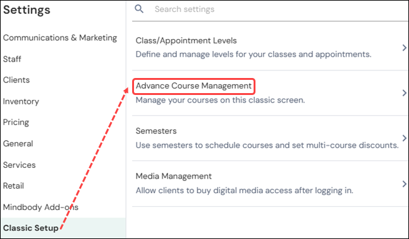The width and height of the screenshot is (409, 239).
Task: Open Staff settings category
Action: (12, 59)
